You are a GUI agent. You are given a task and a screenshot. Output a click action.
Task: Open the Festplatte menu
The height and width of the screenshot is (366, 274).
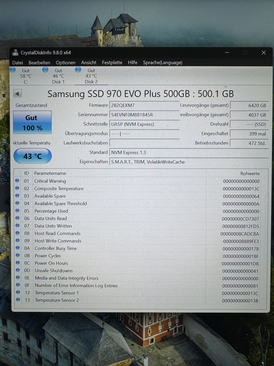pos(112,63)
